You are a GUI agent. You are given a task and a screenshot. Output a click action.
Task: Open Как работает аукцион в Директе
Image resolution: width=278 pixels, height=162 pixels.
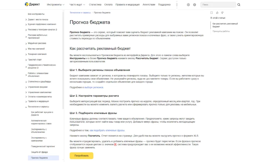42,114
